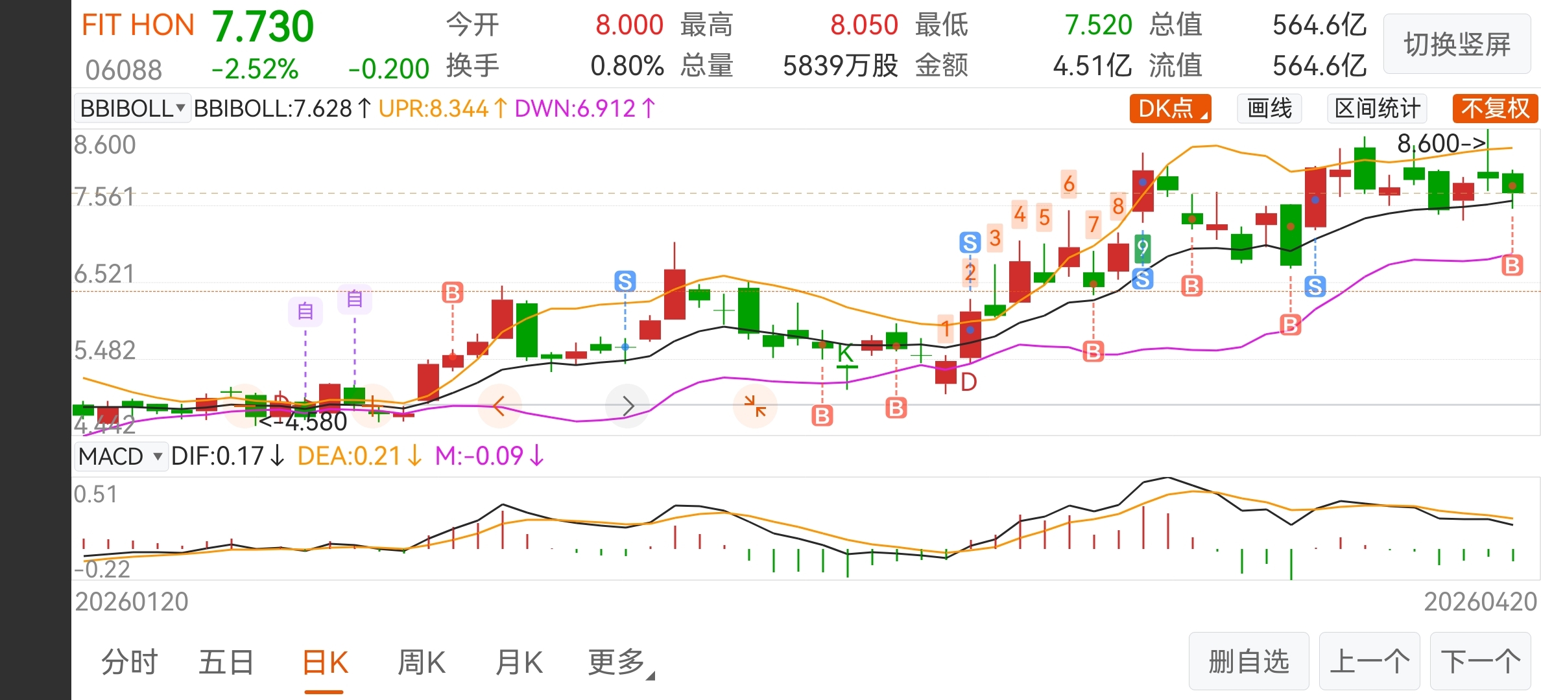The image size is (1541, 700).
Task: Open the 区间统计 range statistics tool
Action: click(x=1377, y=108)
